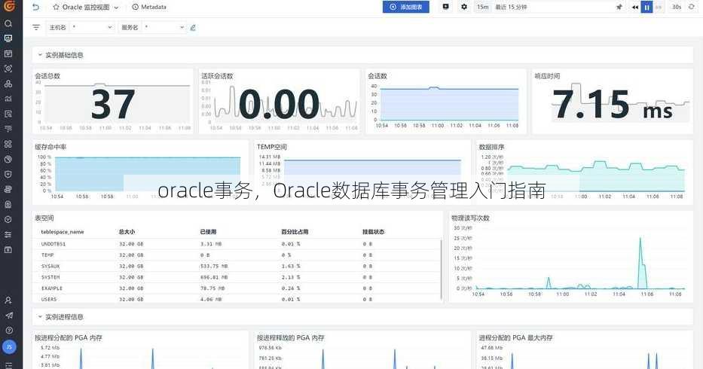Click the filter lines icon beside 主机名
This screenshot has height=369, width=703.
(x=36, y=27)
